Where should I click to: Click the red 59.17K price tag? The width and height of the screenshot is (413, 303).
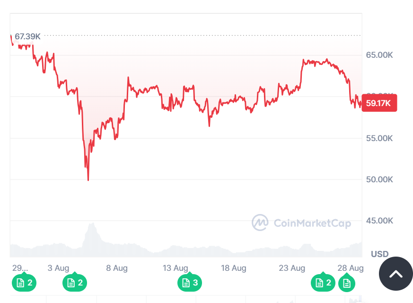point(379,103)
